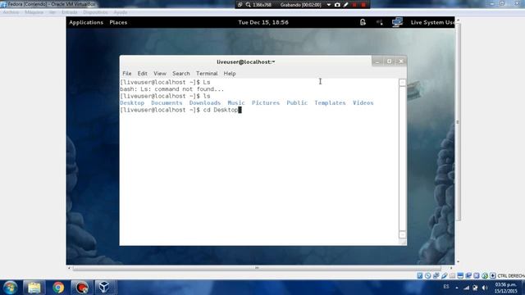The height and width of the screenshot is (295, 525).
Task: Pause the screen recording
Action: click(x=354, y=5)
